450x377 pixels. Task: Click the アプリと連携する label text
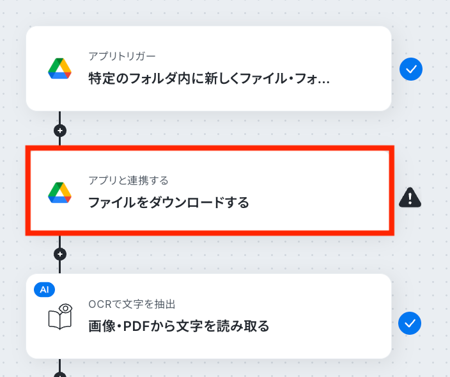coord(128,180)
